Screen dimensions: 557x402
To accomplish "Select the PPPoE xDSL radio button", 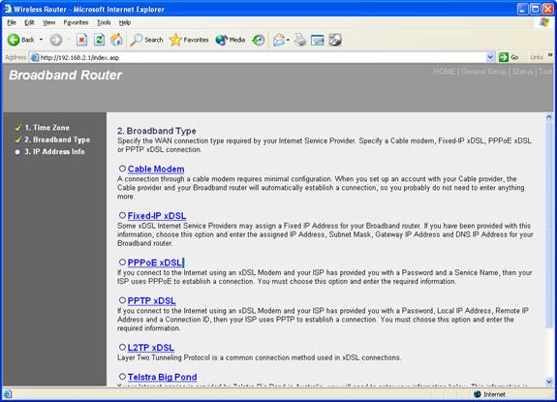I will point(122,263).
